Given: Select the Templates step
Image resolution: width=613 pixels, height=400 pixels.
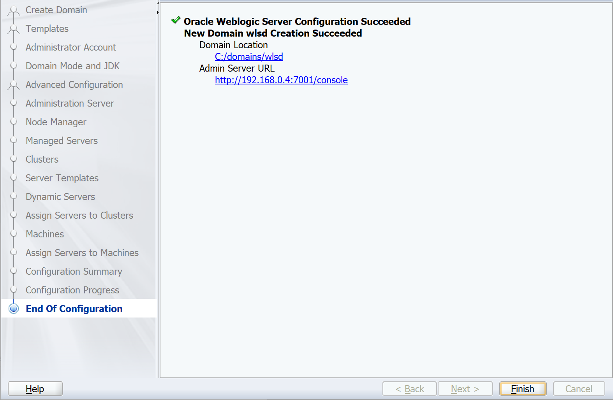Looking at the screenshot, I should coord(47,29).
